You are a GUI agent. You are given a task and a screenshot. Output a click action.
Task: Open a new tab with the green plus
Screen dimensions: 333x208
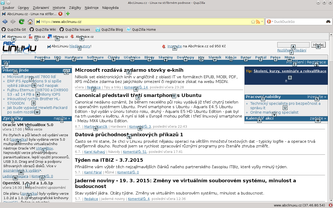(68, 14)
